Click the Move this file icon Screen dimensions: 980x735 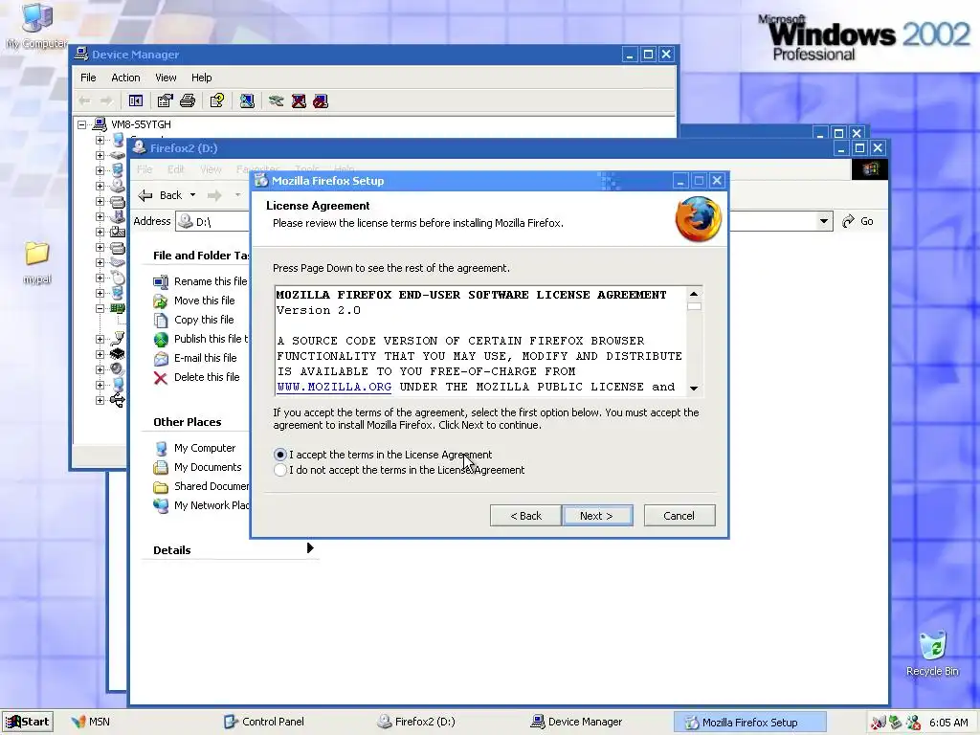161,301
